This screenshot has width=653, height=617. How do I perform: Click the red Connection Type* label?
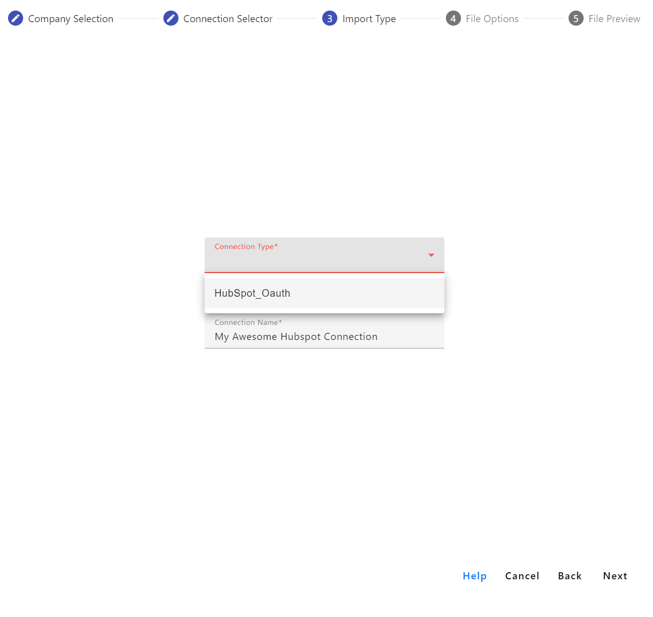pos(246,246)
